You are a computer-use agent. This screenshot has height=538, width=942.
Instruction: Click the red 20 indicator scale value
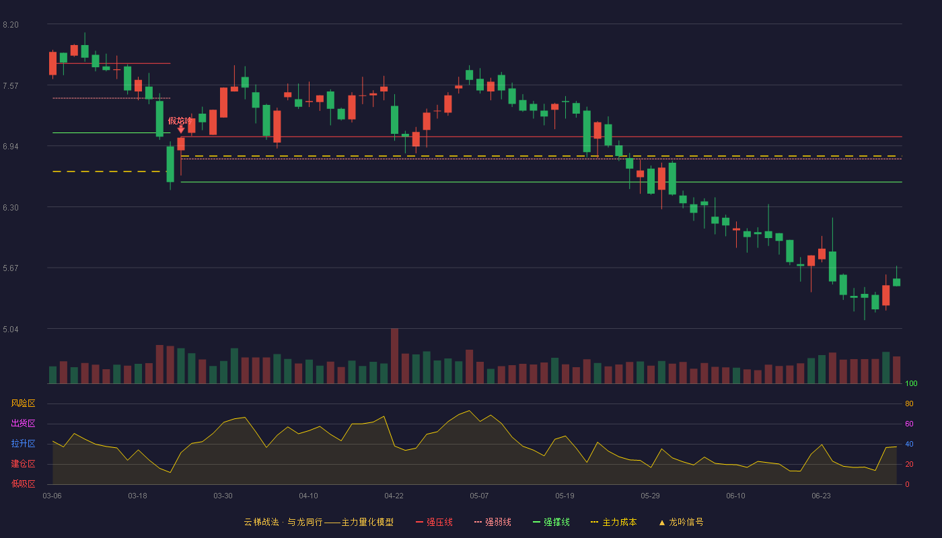(909, 464)
